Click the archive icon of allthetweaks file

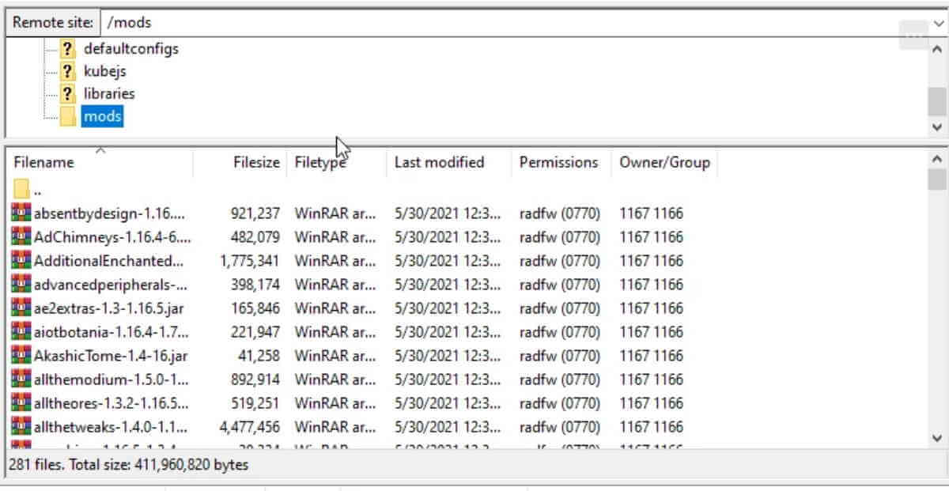(21, 426)
